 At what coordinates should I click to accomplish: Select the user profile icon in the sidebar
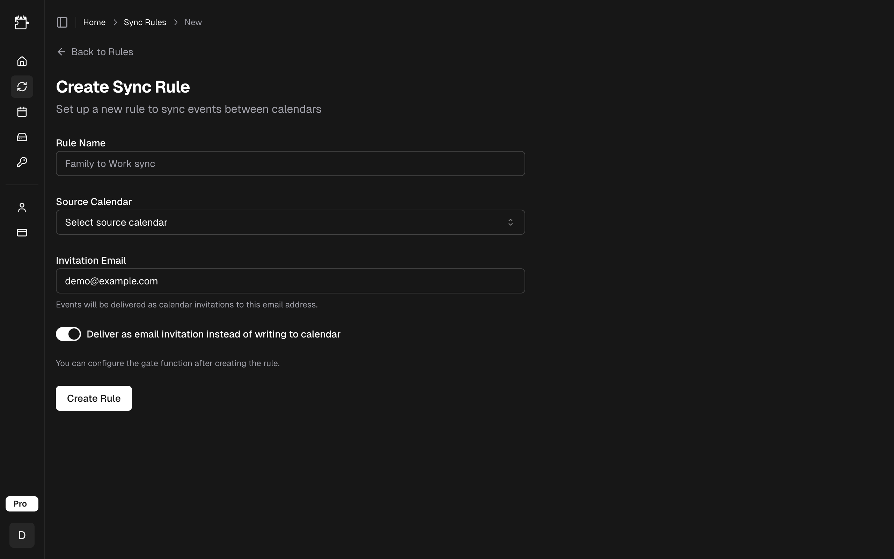[x=21, y=207]
